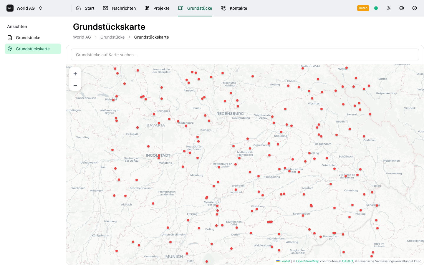Zoom in using the plus control on map
Screen dimensions: 424x265
coord(75,73)
